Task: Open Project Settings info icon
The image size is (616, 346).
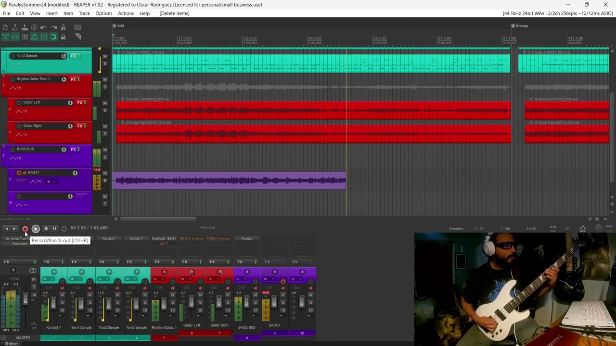Action: [34, 27]
